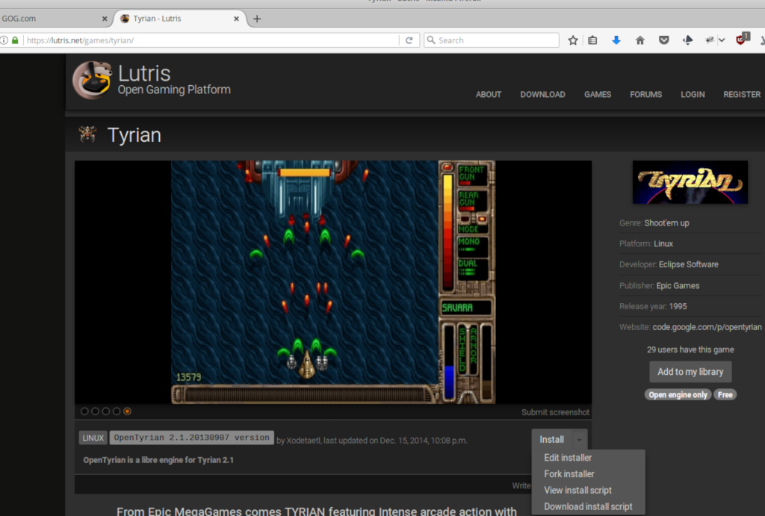
Task: Open the ABOUT navigation link
Action: pyautogui.click(x=489, y=94)
